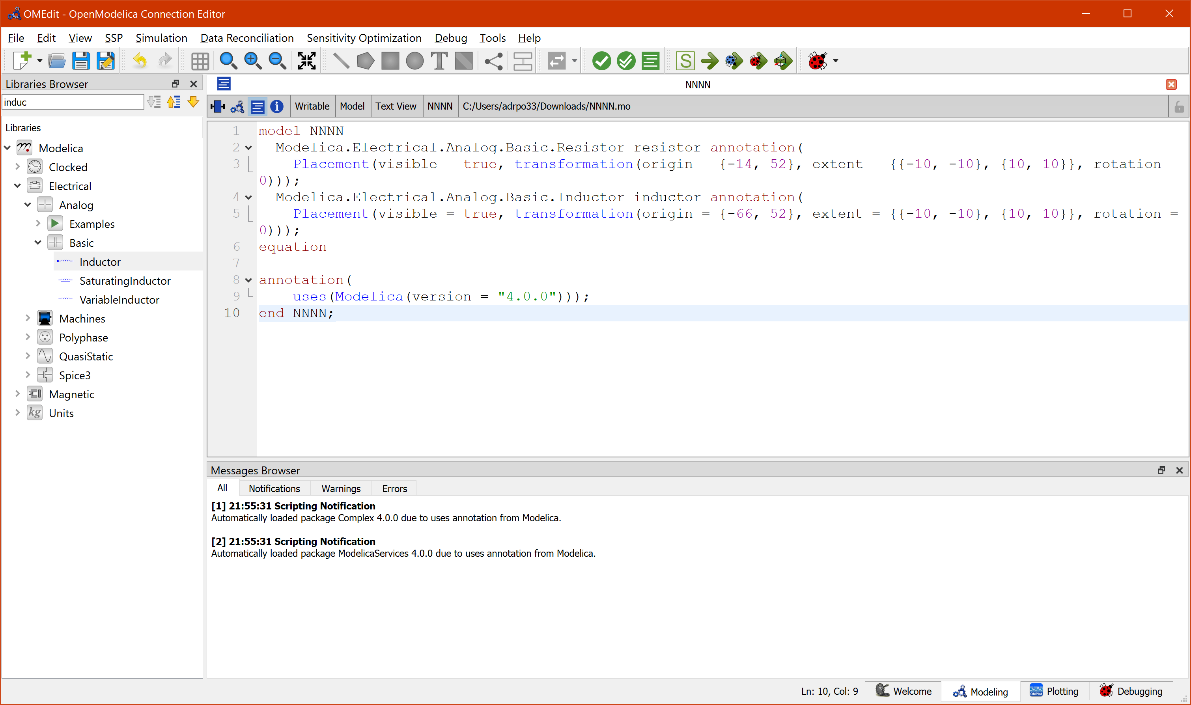
Task: Click the Model button
Action: (x=352, y=106)
